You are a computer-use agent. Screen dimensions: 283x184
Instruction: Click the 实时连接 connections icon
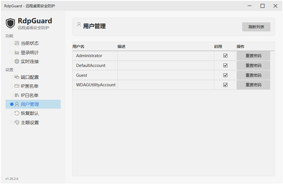pyautogui.click(x=16, y=61)
